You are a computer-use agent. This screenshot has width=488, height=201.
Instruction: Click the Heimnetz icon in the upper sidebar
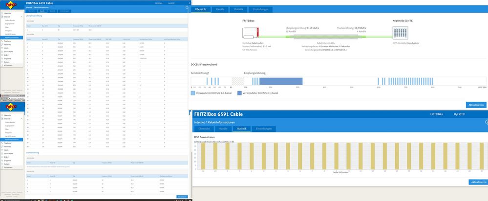click(x=2, y=45)
